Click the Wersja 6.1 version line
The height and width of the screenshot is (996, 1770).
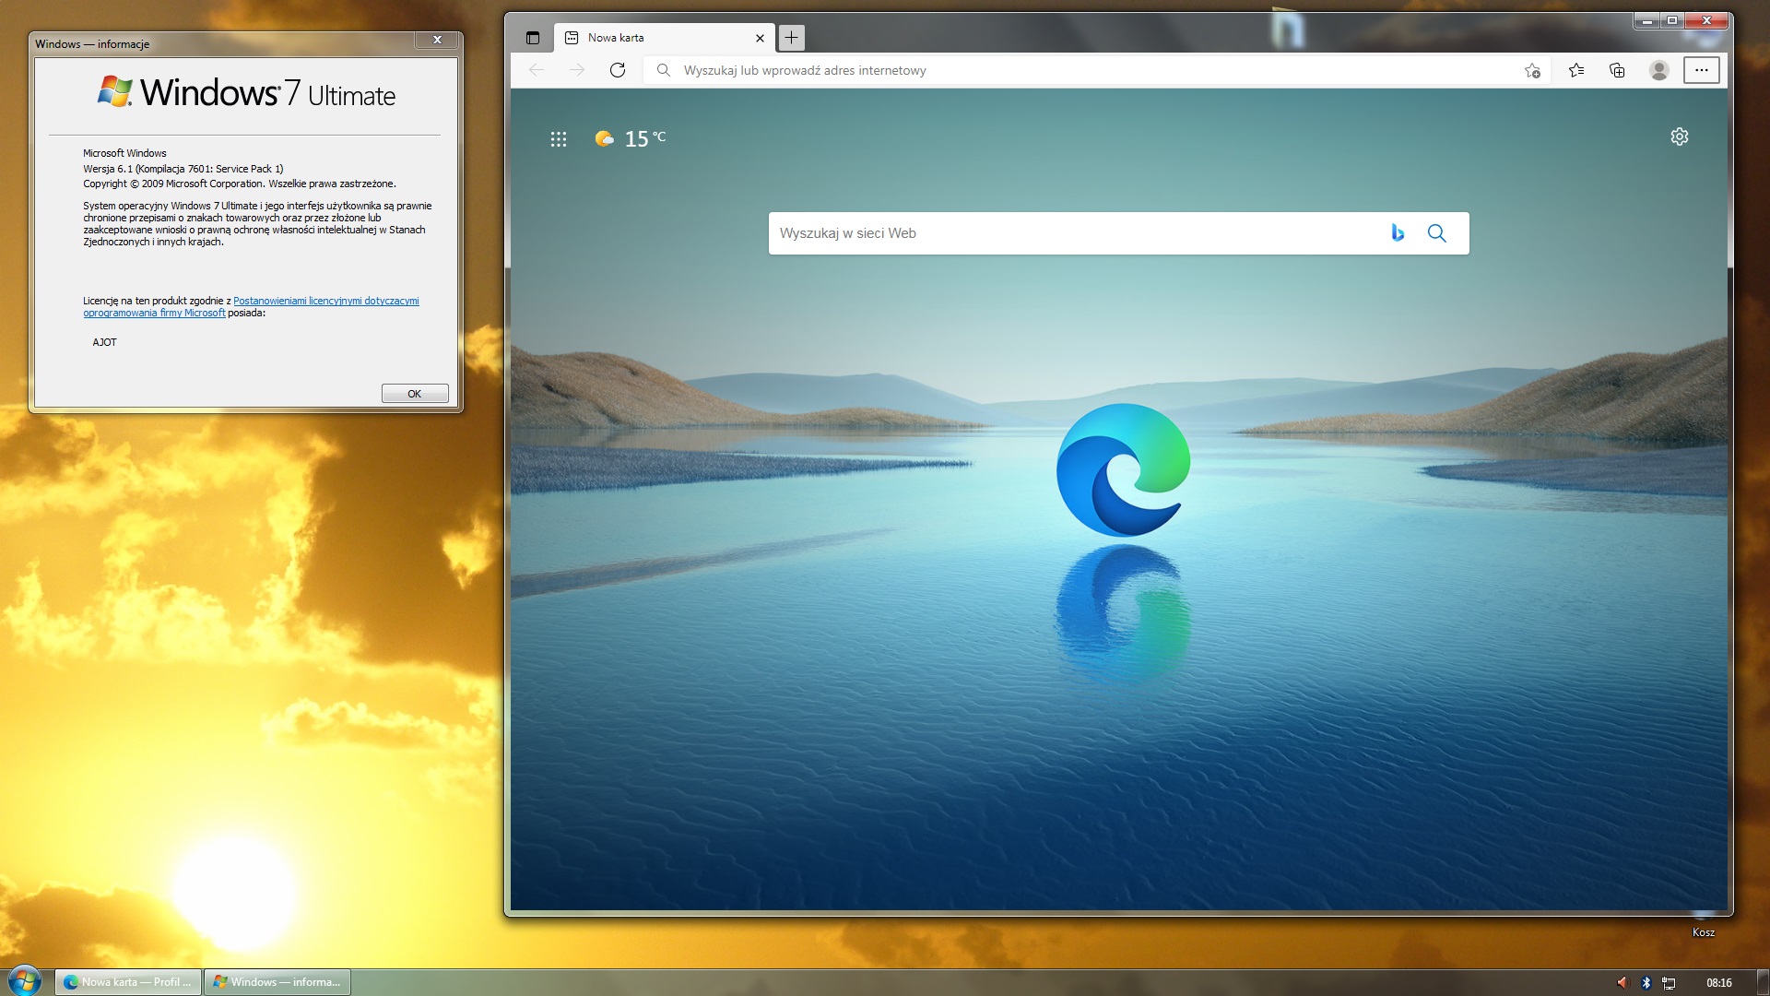coord(183,169)
